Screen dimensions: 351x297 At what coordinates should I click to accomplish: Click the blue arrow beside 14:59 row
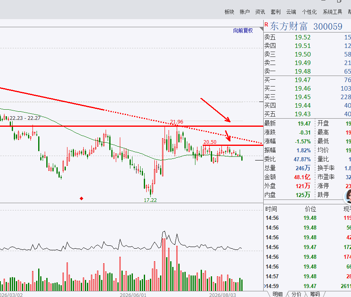coord(265,286)
